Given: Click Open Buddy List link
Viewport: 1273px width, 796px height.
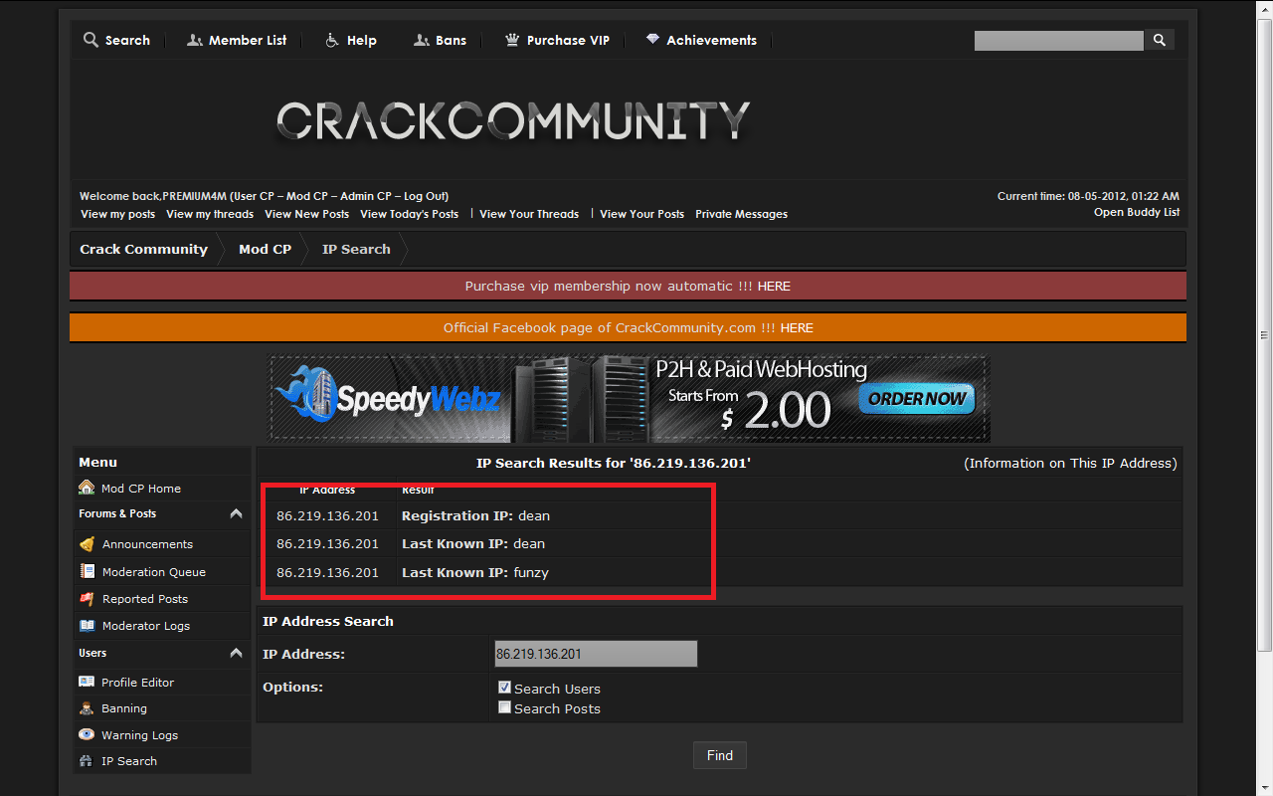Looking at the screenshot, I should pos(1137,212).
